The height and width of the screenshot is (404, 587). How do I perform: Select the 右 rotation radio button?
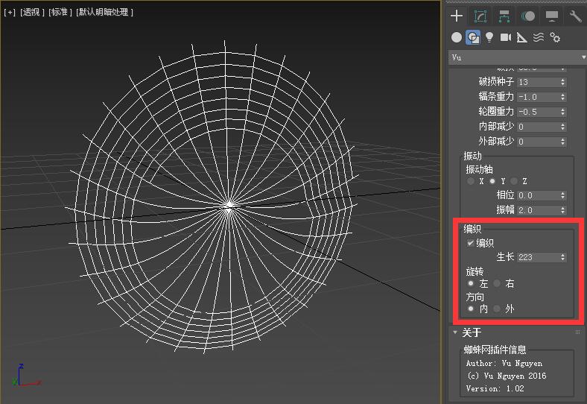tap(497, 284)
